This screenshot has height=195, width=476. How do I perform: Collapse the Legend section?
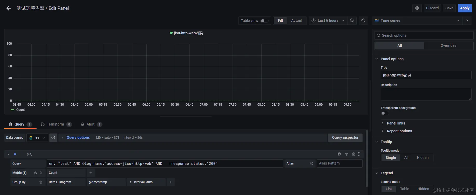pyautogui.click(x=377, y=173)
